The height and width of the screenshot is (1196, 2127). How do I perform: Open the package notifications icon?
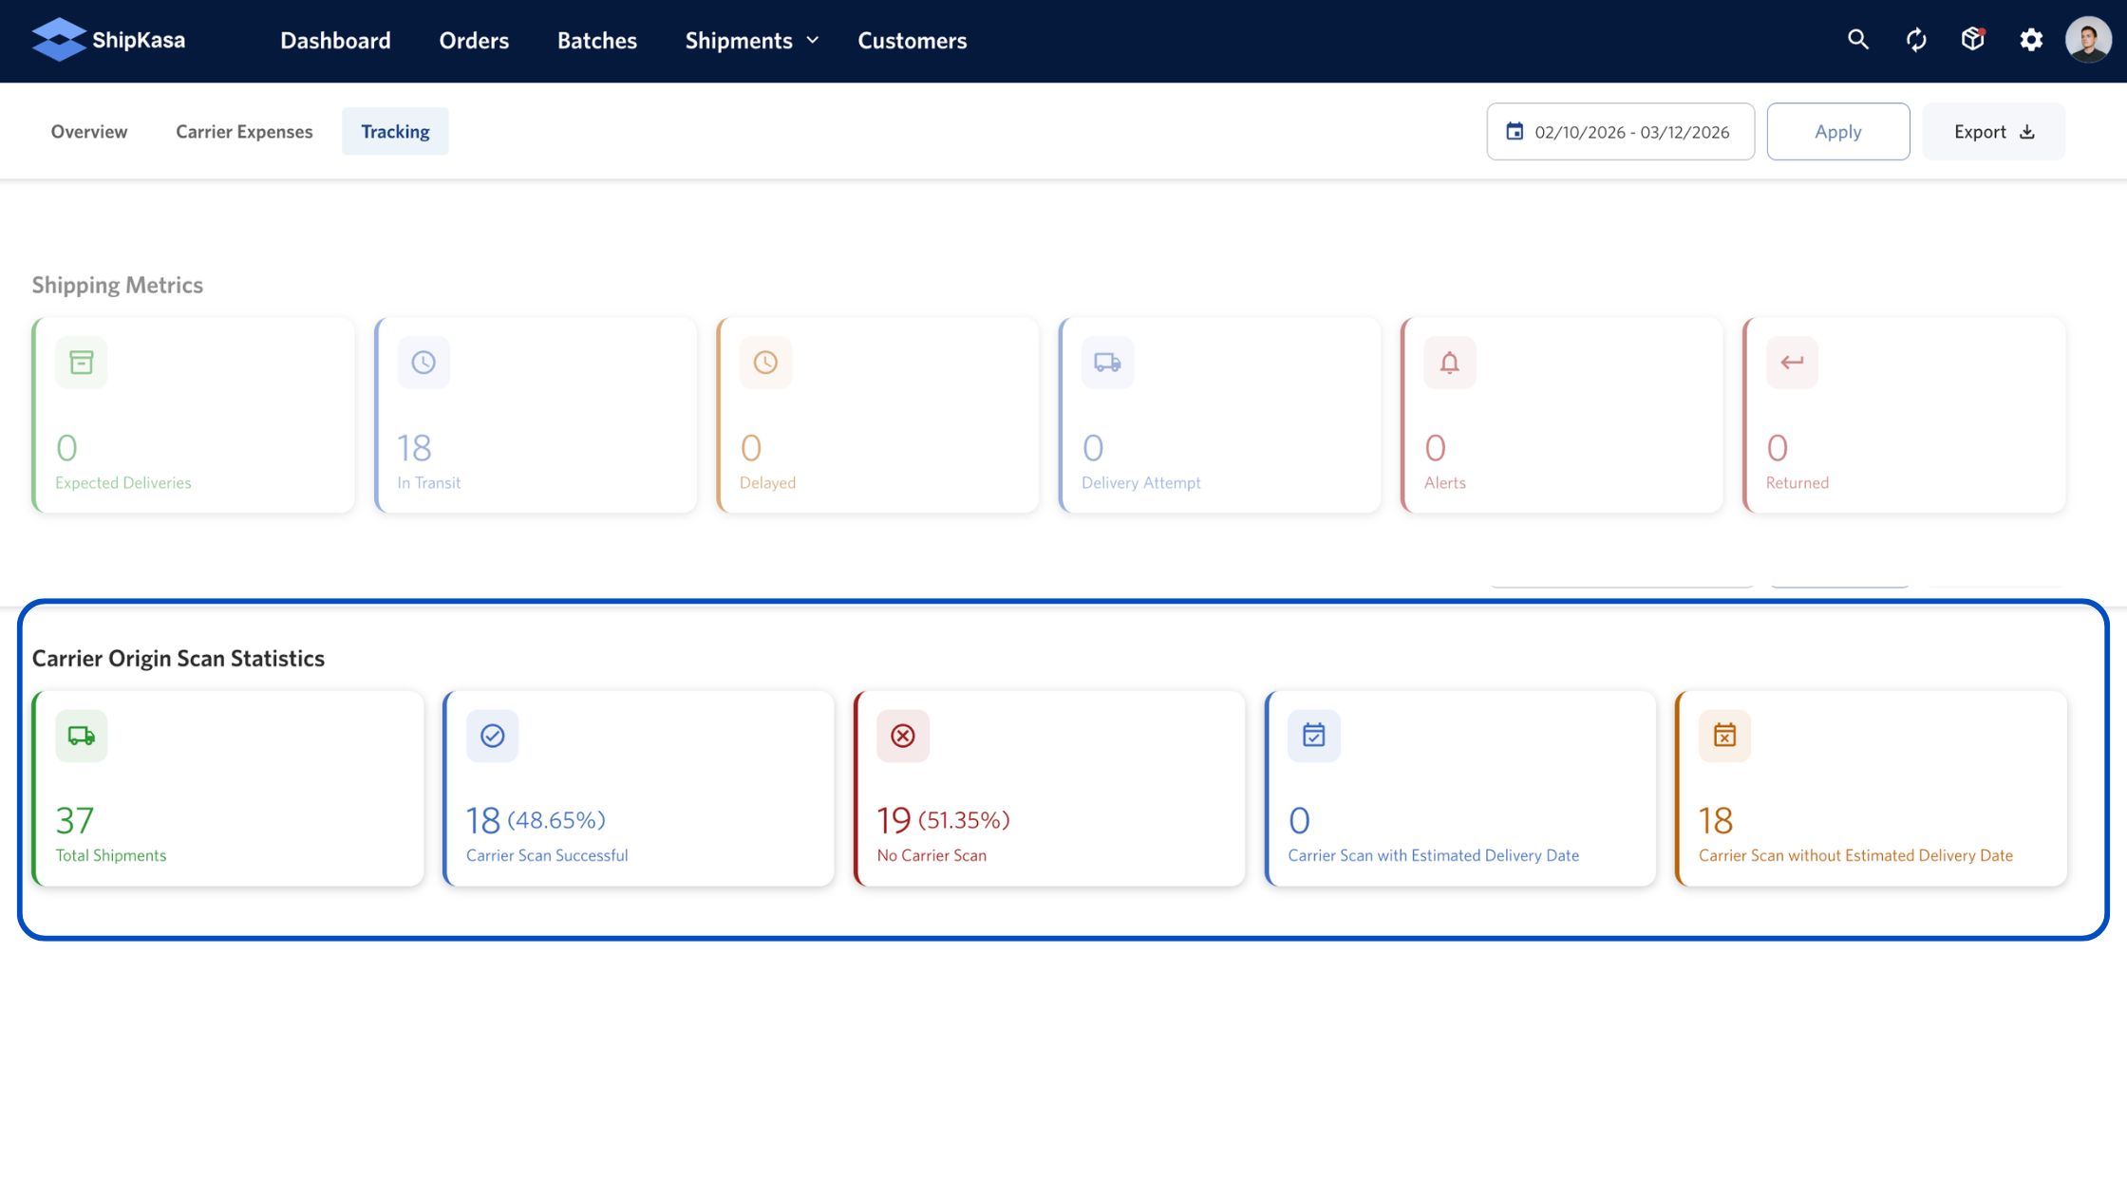point(1973,40)
